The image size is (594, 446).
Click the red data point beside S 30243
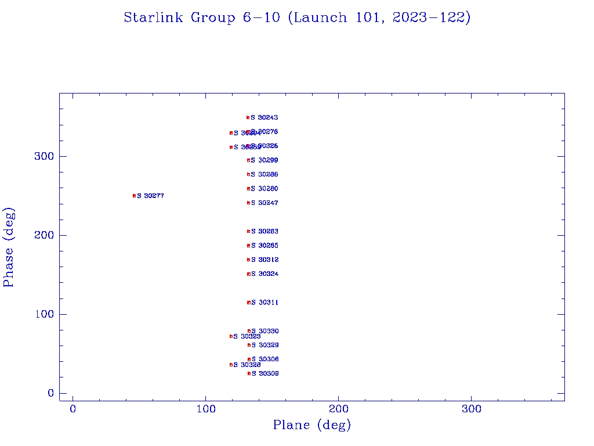coord(248,117)
